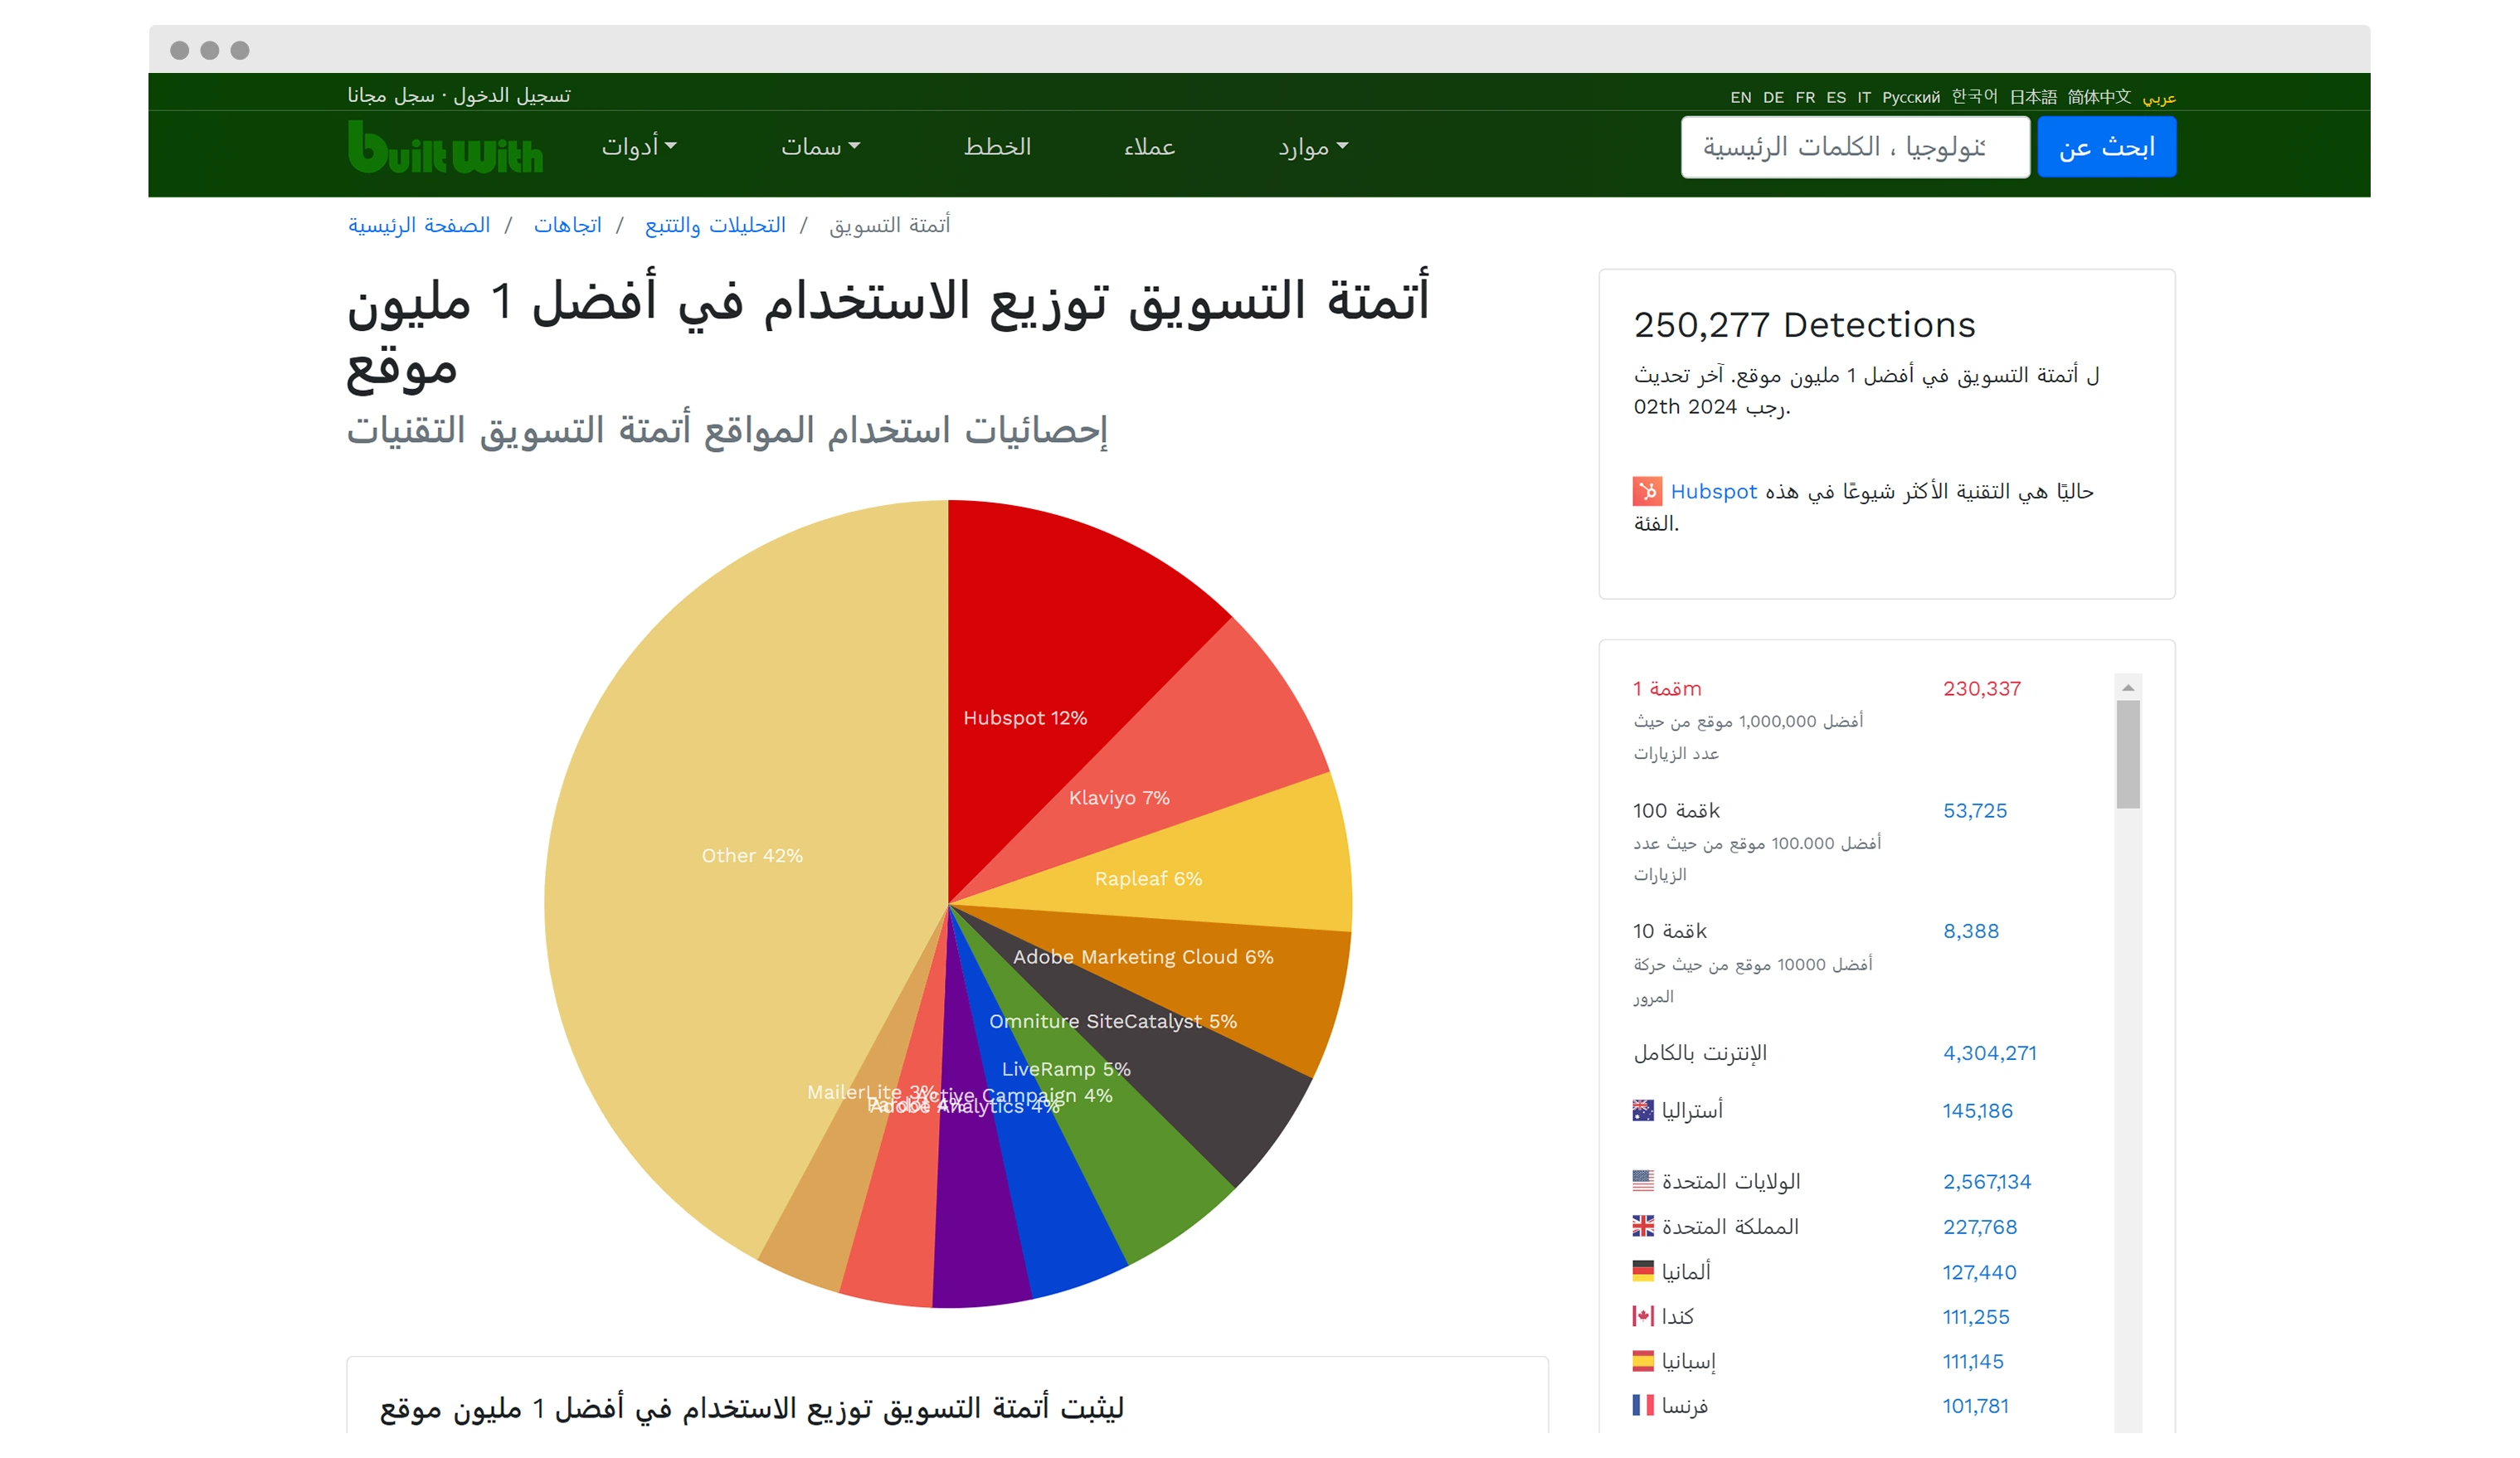Open the سمات dropdown menu
Image resolution: width=2520 pixels, height=1458 pixels.
[820, 147]
